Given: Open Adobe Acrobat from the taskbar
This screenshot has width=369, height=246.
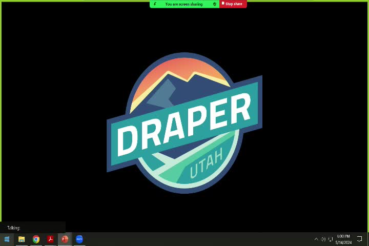Looking at the screenshot, I should click(x=50, y=239).
